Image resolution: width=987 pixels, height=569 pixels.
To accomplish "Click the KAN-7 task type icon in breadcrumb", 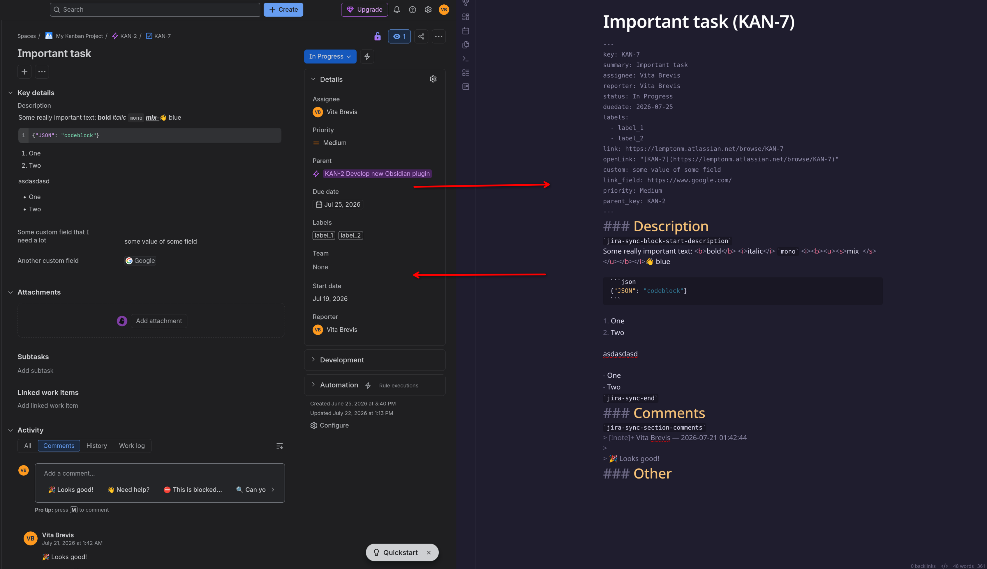I will (x=149, y=36).
